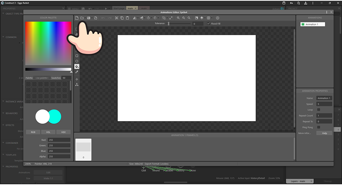This screenshot has width=342, height=185.
Task: Enable the Loop checkbox
Action: coord(318,110)
